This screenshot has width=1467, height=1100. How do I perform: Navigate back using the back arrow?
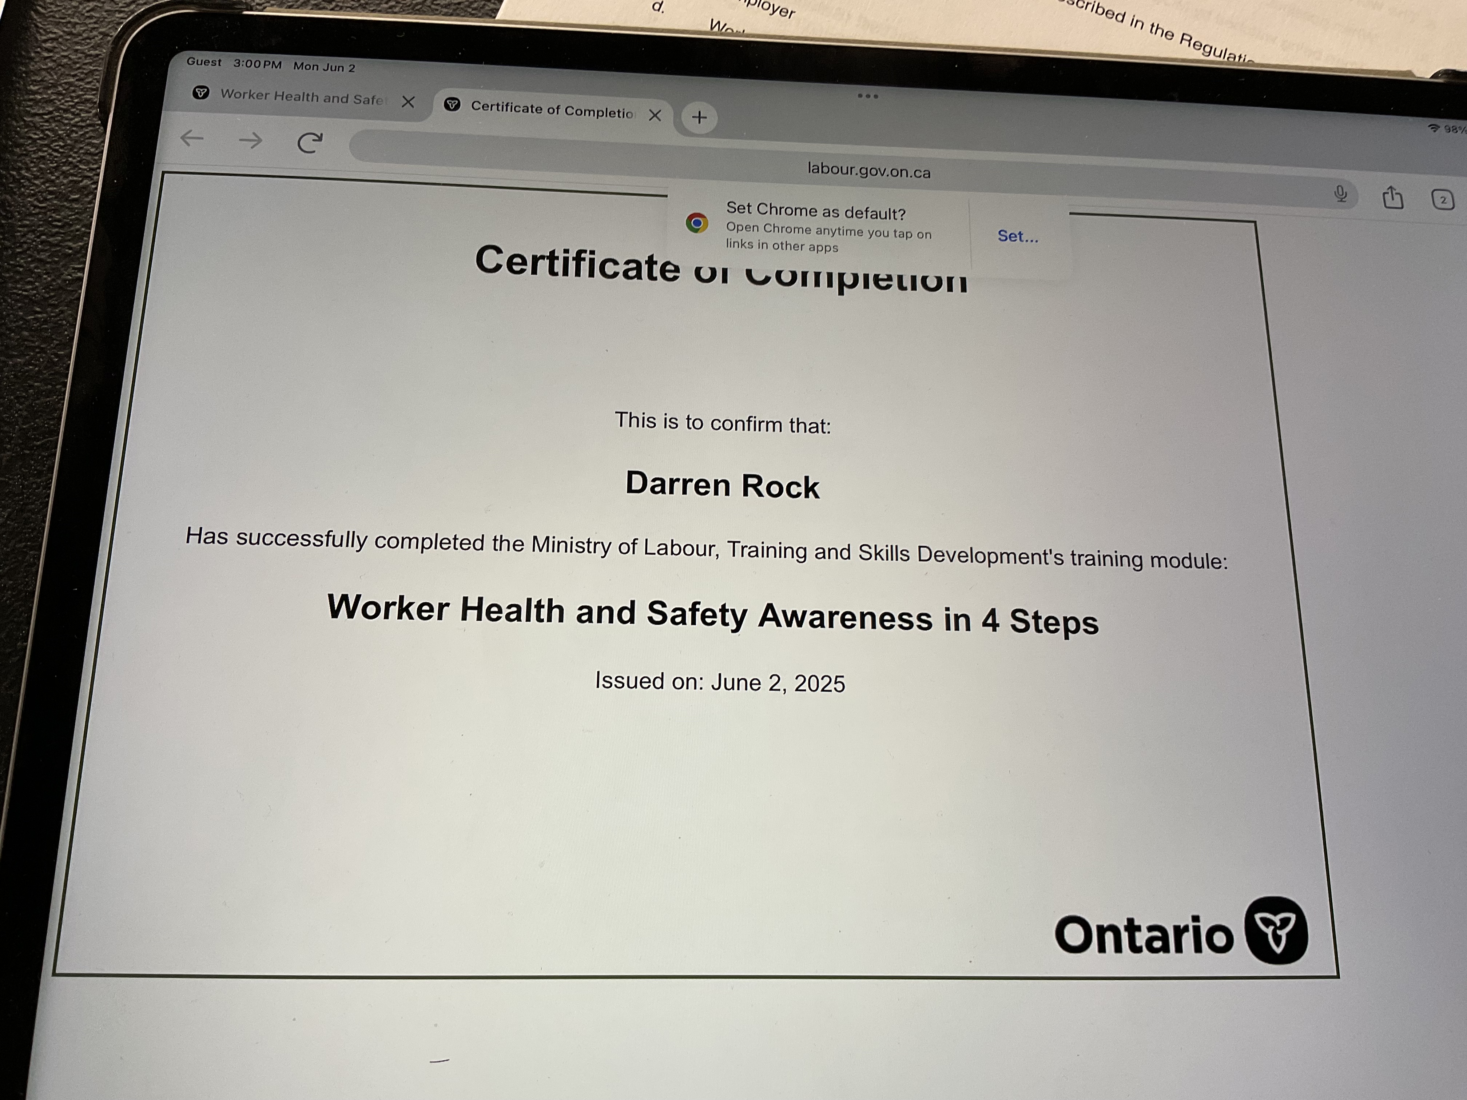point(192,139)
